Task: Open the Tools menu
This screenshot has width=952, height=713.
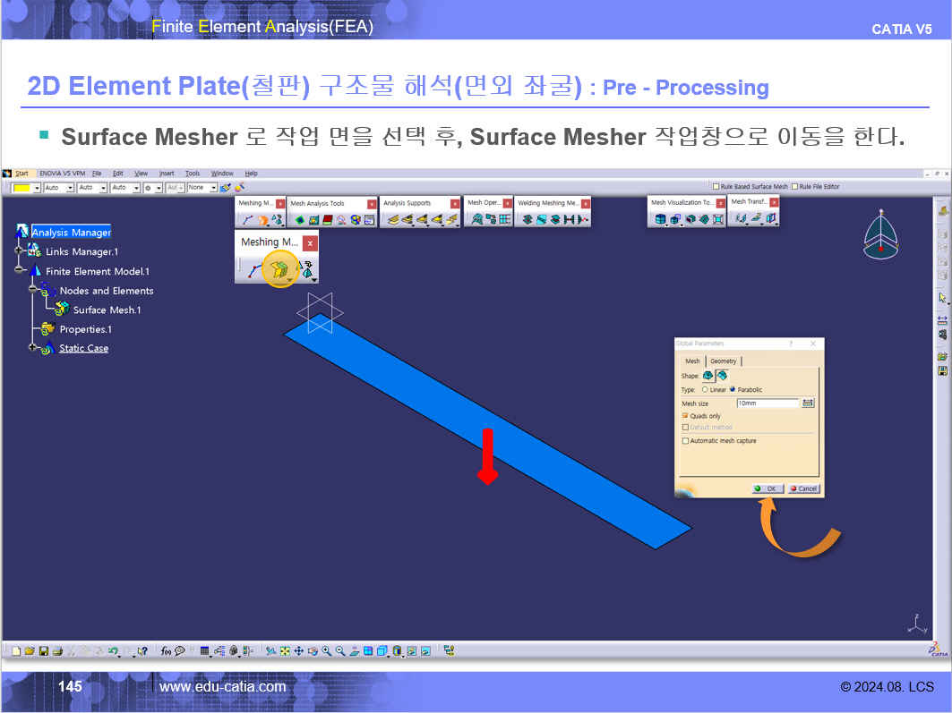Action: click(193, 174)
